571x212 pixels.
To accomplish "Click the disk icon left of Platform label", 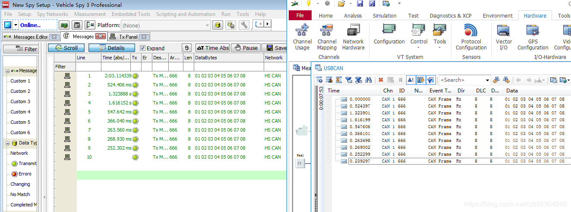I will pyautogui.click(x=78, y=25).
